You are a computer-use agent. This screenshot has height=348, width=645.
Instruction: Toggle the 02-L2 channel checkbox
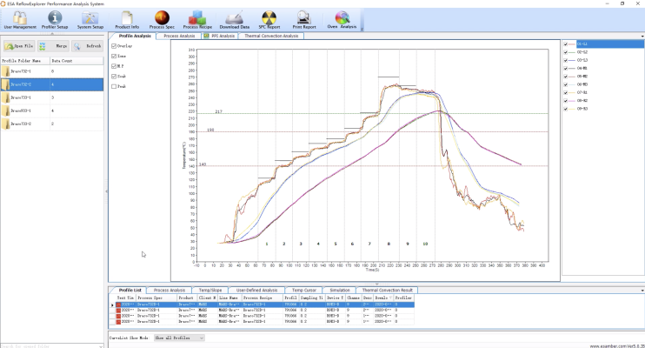(x=566, y=52)
